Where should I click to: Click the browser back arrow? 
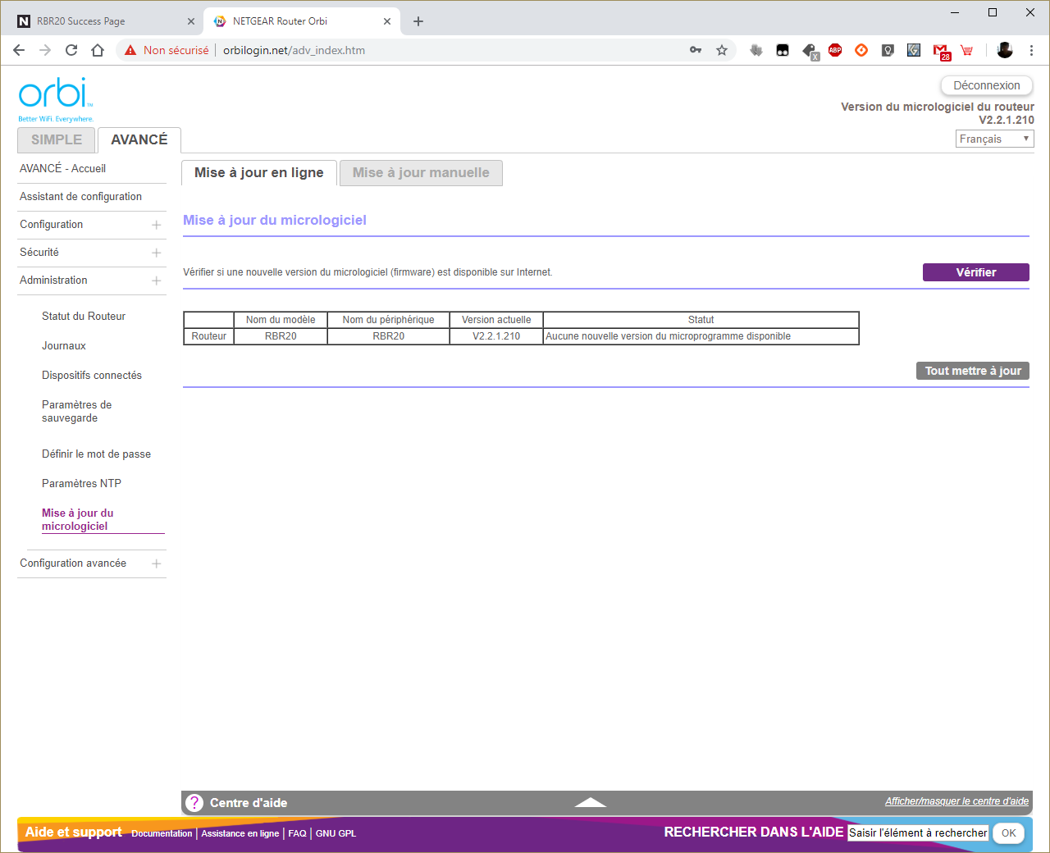tap(19, 50)
